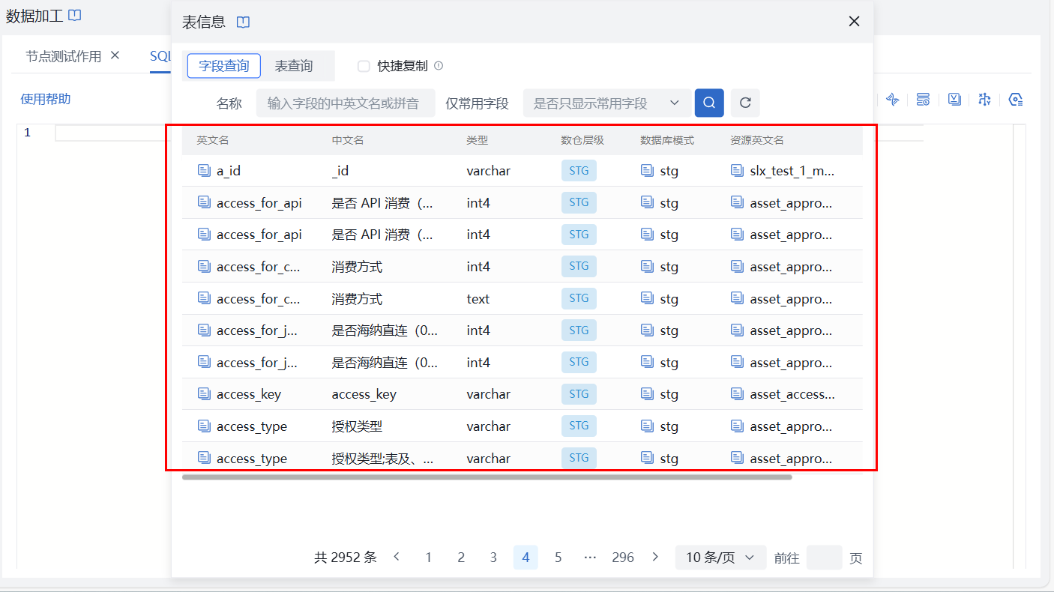Screen dimensions: 1054x592
Task: Click the 英文名 column header
Action: pyautogui.click(x=213, y=140)
